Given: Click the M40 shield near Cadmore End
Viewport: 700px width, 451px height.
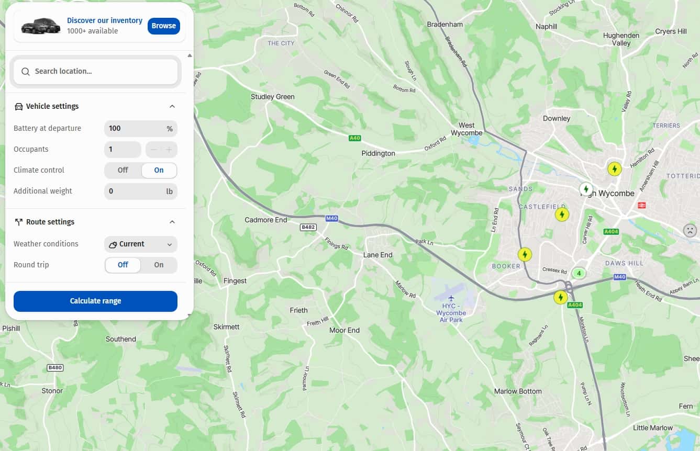Looking at the screenshot, I should tap(331, 218).
